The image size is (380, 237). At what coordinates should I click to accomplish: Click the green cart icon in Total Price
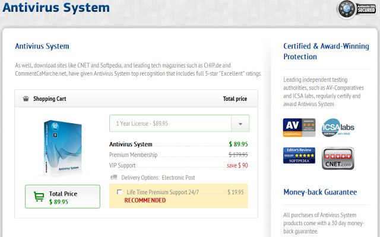click(x=39, y=197)
